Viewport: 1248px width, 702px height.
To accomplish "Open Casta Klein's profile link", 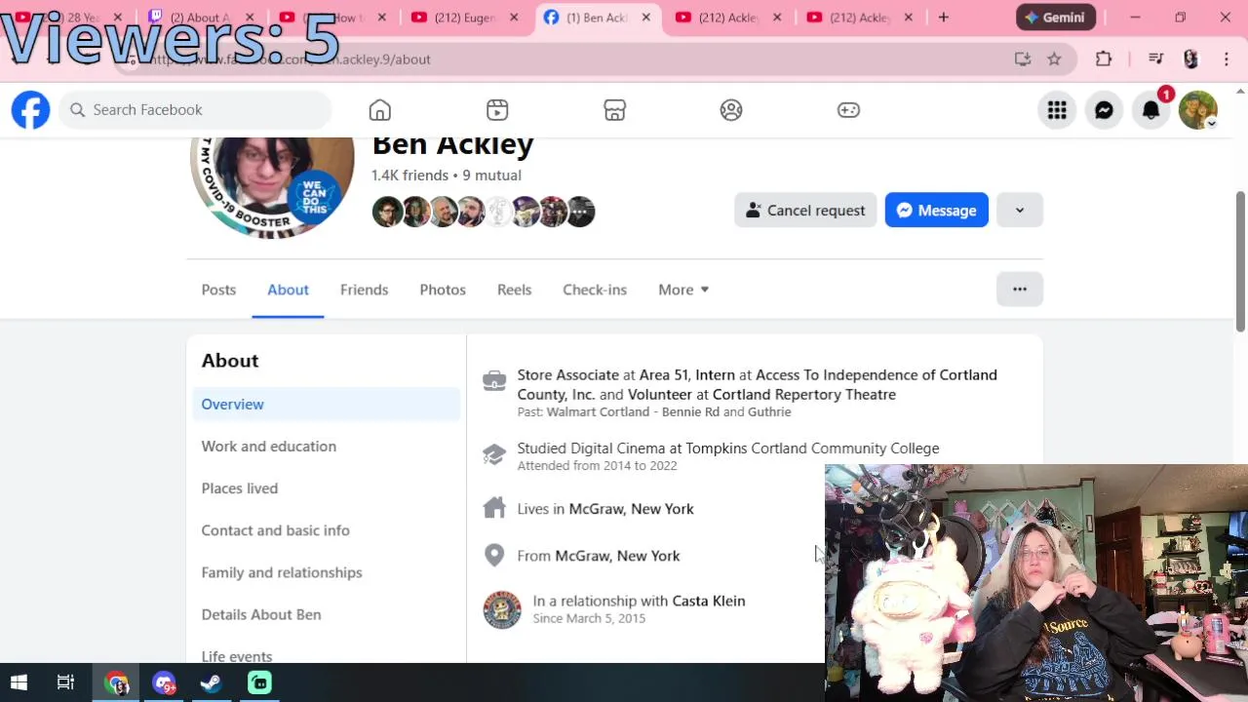I will [x=709, y=601].
